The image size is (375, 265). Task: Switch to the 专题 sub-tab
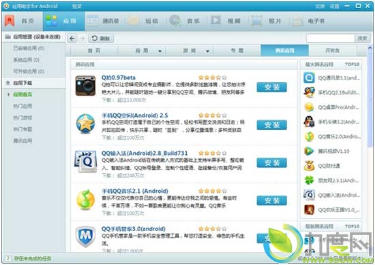pyautogui.click(x=237, y=50)
